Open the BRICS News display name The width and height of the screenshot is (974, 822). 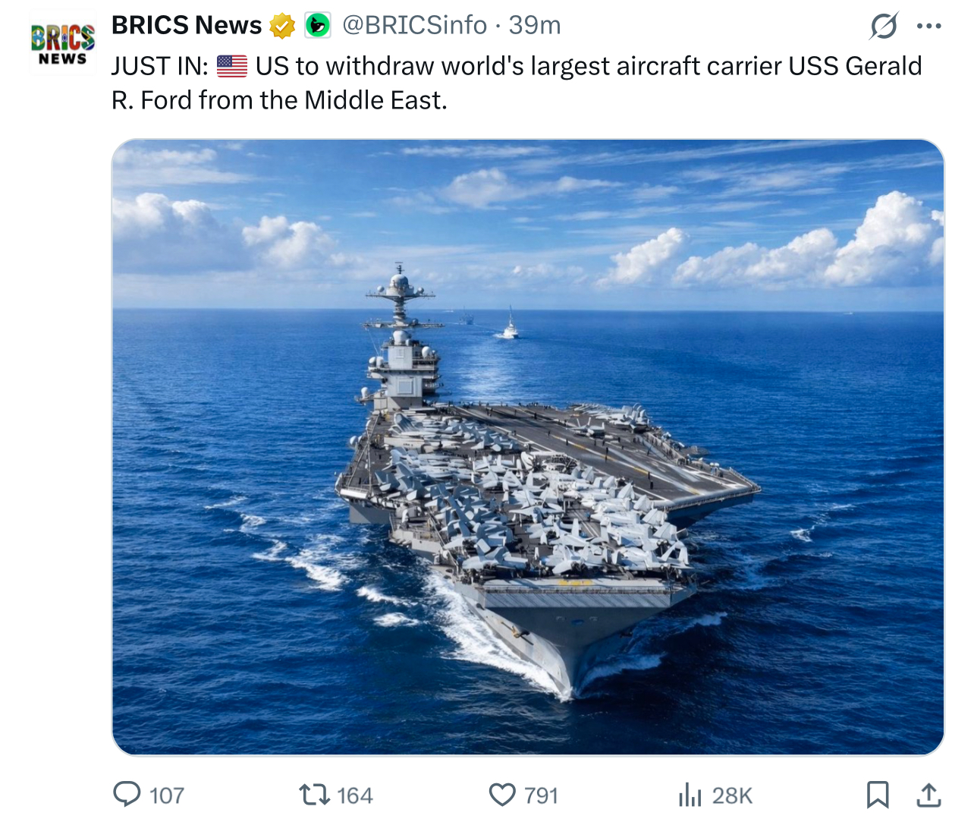tap(187, 25)
